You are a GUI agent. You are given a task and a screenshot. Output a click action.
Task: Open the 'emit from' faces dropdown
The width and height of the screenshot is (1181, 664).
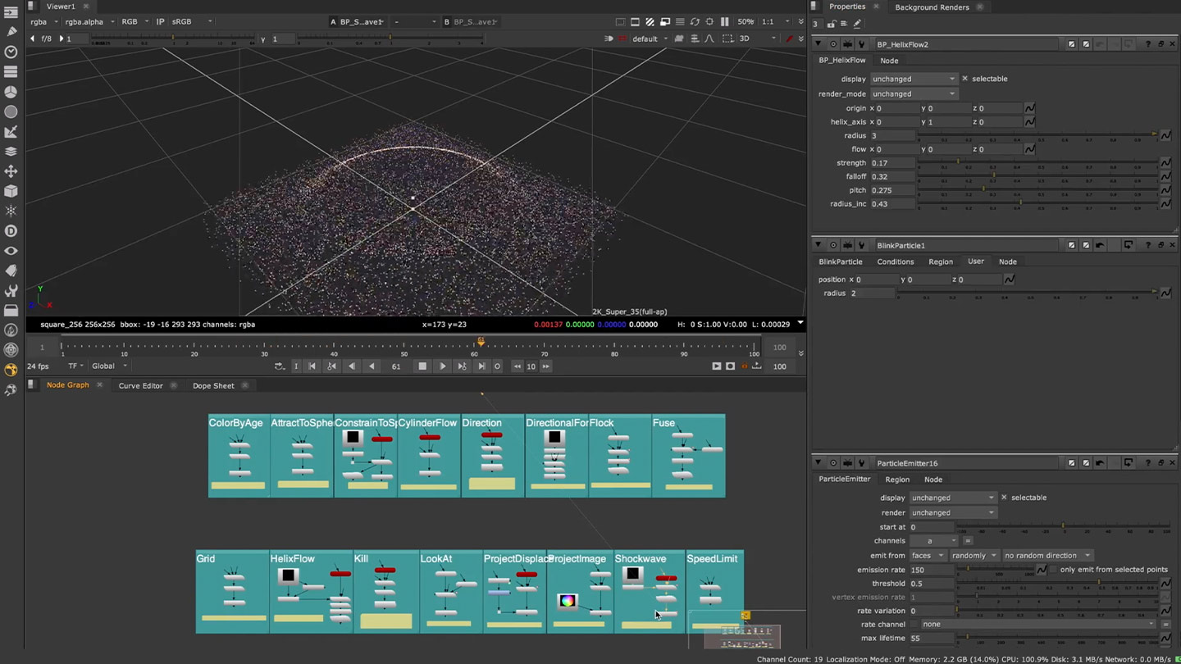coord(927,556)
